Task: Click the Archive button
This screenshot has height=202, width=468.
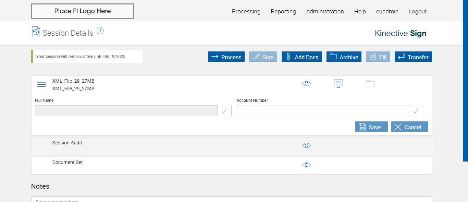Action: [x=344, y=57]
